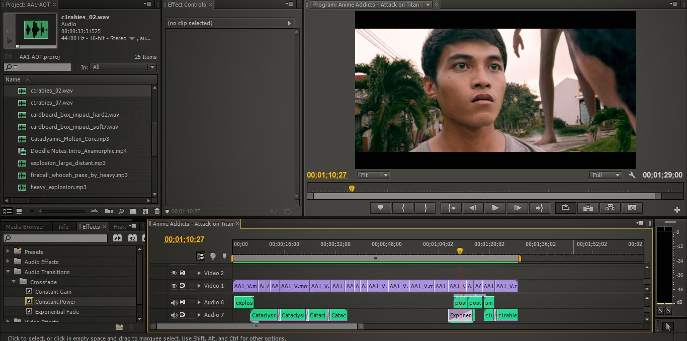The width and height of the screenshot is (687, 341).
Task: Go to In point in Program monitor
Action: point(451,208)
